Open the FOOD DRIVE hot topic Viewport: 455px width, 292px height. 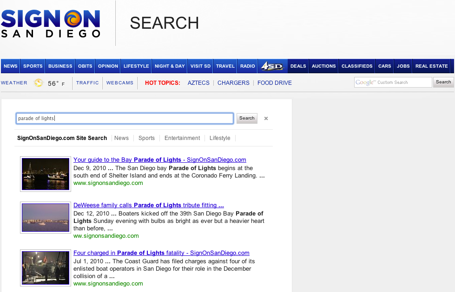click(x=275, y=83)
